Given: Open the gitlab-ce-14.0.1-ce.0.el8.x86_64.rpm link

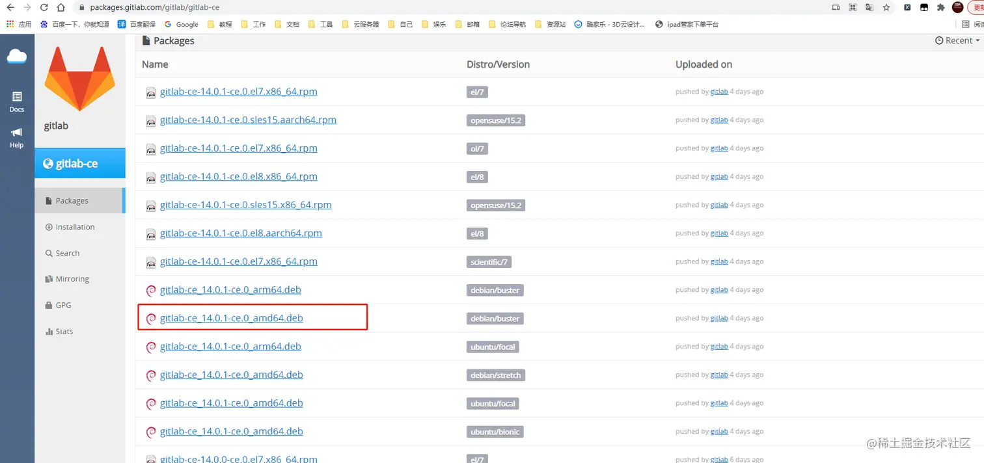Looking at the screenshot, I should [239, 176].
